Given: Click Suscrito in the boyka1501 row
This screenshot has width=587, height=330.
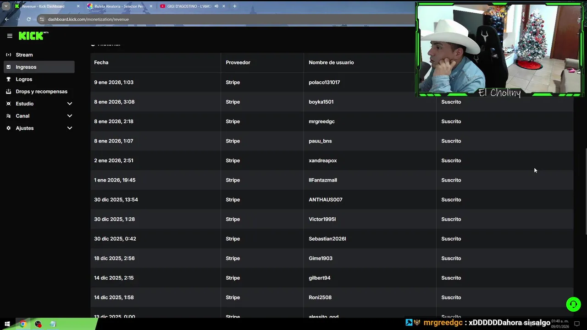Looking at the screenshot, I should [451, 102].
